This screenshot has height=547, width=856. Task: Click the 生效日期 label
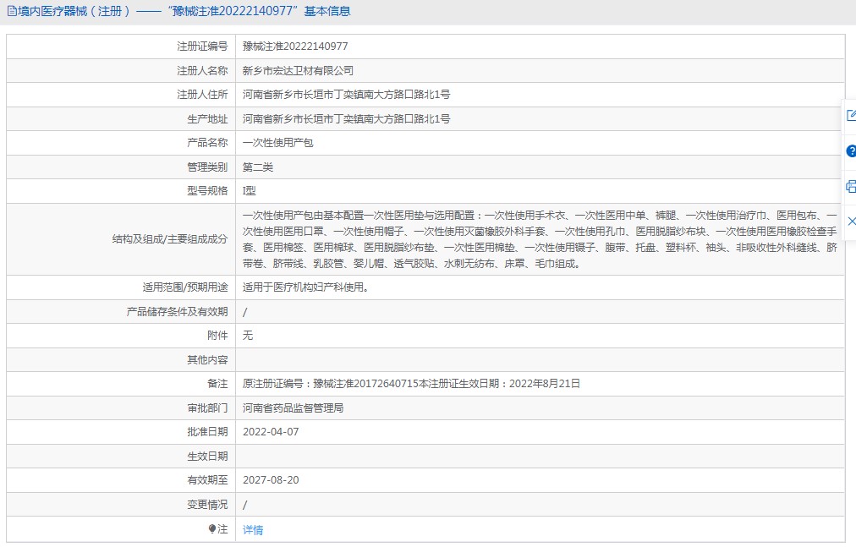(x=207, y=456)
